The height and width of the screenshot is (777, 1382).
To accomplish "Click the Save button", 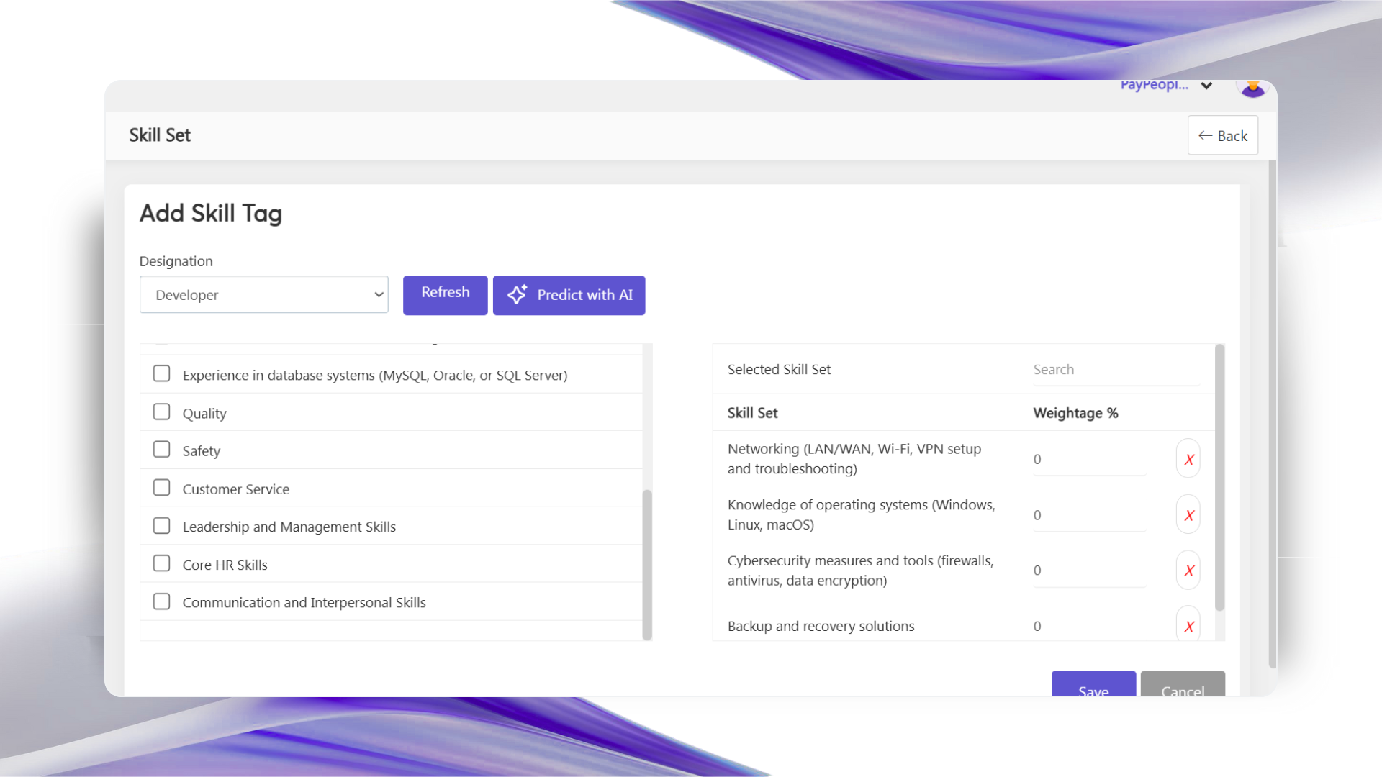I will 1093,686.
